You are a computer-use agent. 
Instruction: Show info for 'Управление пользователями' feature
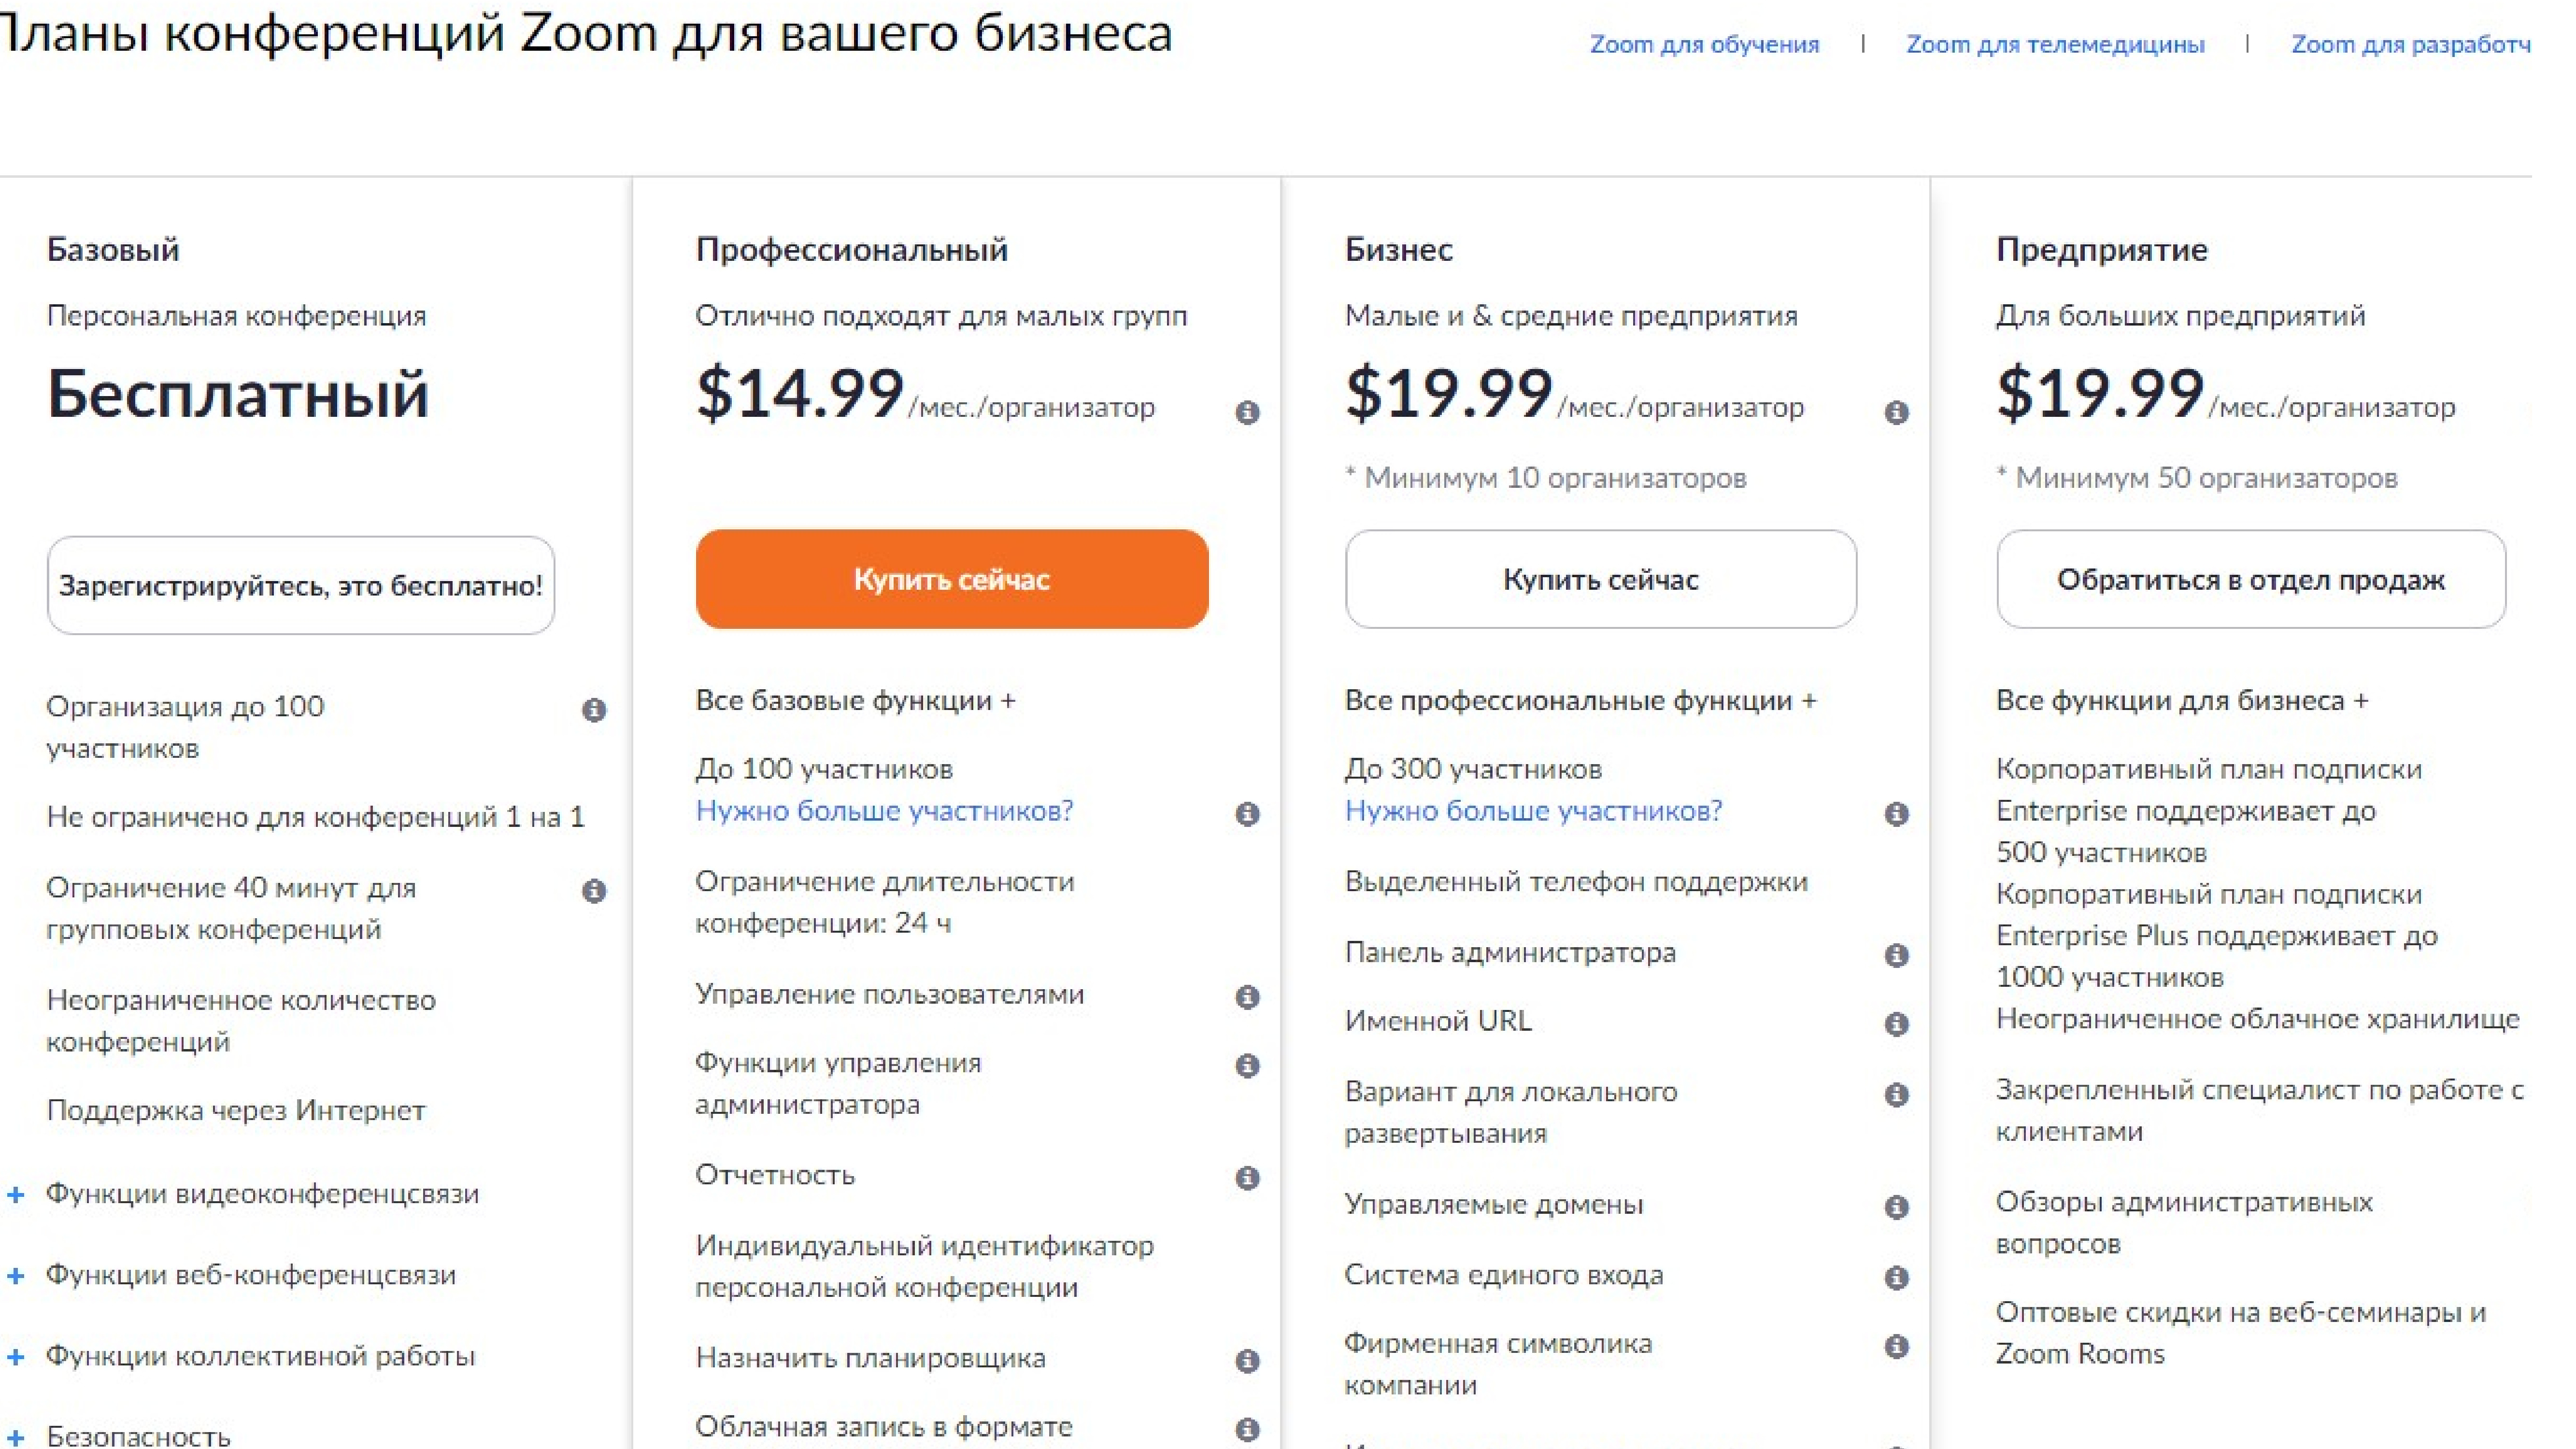coord(1247,997)
